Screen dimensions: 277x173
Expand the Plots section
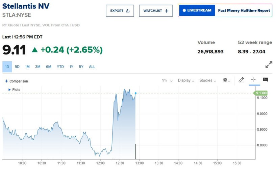[14, 90]
